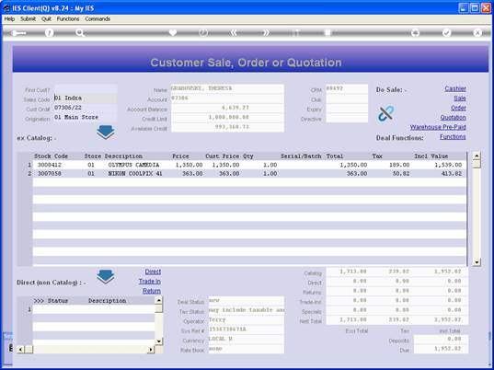Image resolution: width=494 pixels, height=370 pixels.
Task: Click the key icon in the toolbar
Action: click(18, 33)
